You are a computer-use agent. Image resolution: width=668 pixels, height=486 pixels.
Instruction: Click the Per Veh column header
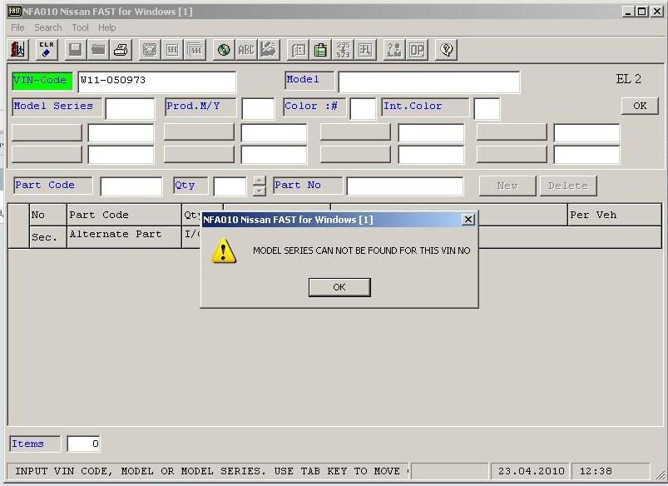tap(614, 215)
